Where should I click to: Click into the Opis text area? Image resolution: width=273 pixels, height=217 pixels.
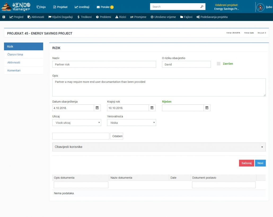tap(159, 87)
